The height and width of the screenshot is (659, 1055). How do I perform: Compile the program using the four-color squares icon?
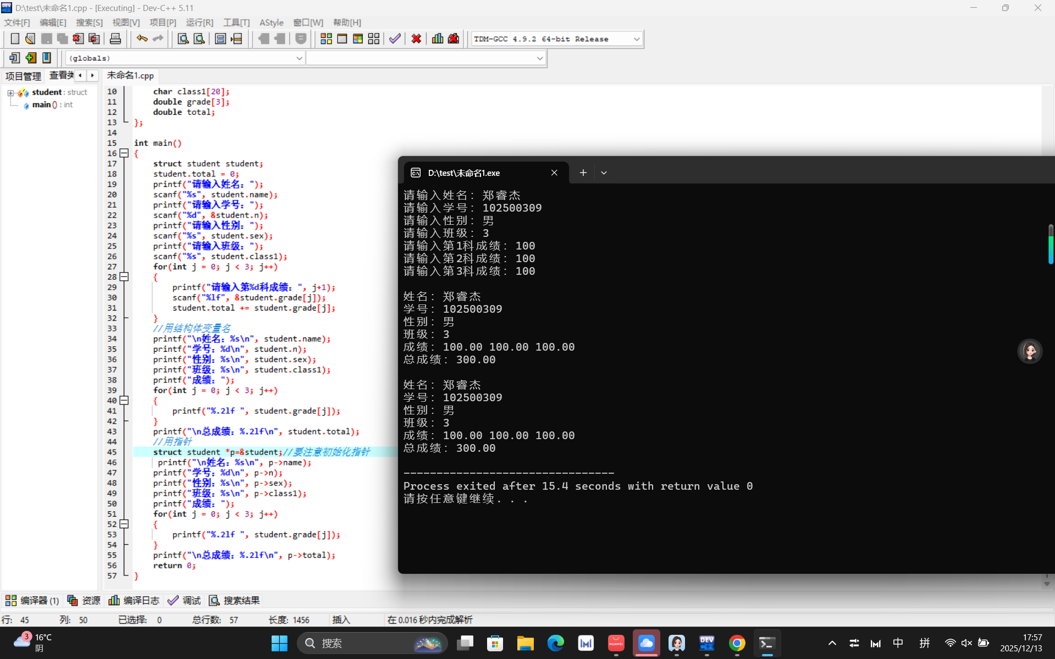[326, 38]
